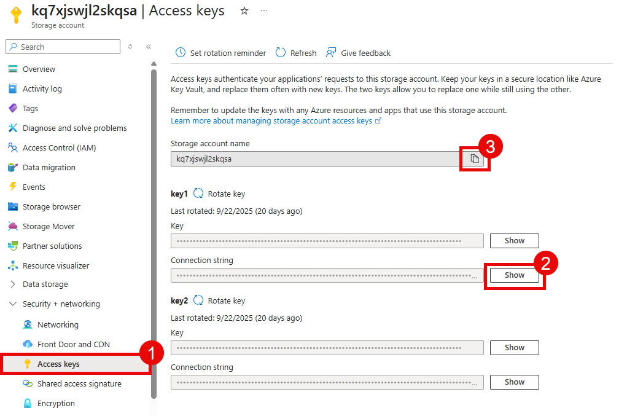Viewport: 627px width, 416px height.
Task: Click the Tags icon in the sidebar
Action: [14, 108]
